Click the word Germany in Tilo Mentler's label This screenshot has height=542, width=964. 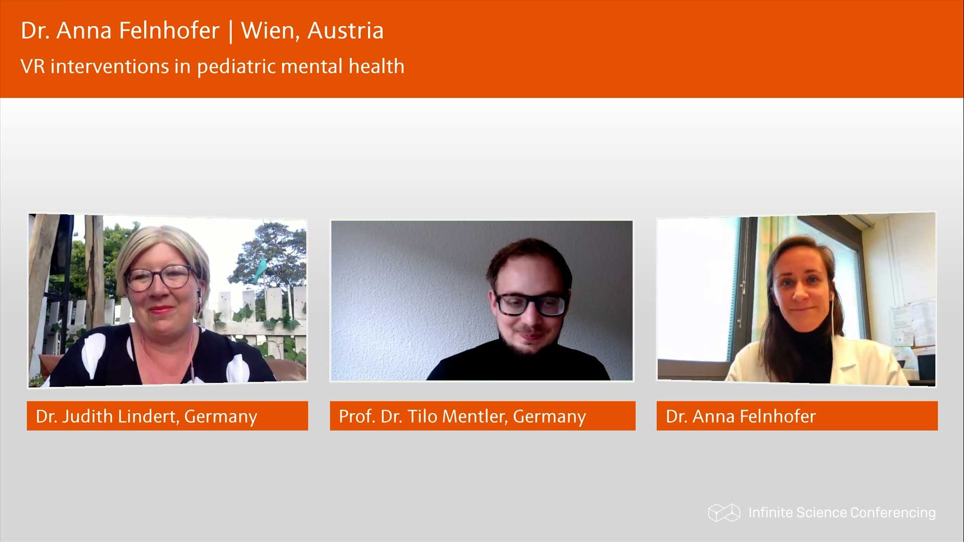coord(549,417)
